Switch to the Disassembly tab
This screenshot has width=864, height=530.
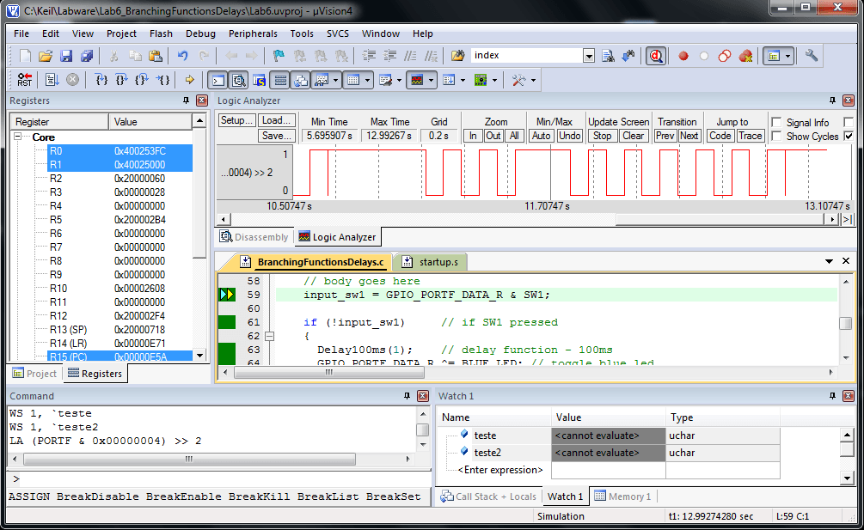coord(254,237)
